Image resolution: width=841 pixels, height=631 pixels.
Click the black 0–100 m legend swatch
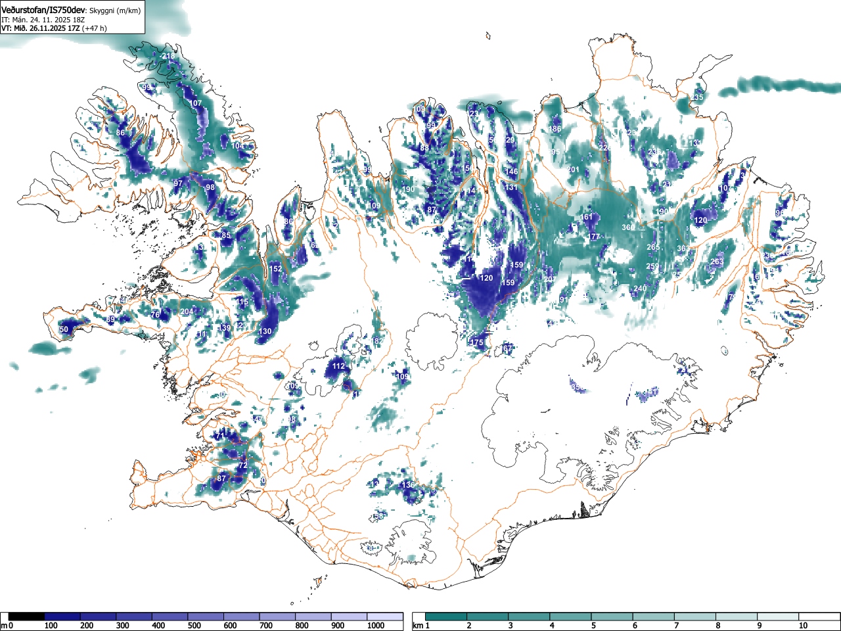(x=27, y=617)
